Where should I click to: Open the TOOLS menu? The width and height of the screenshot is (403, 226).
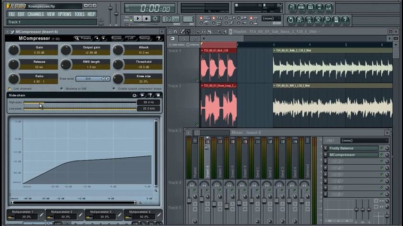click(x=79, y=14)
